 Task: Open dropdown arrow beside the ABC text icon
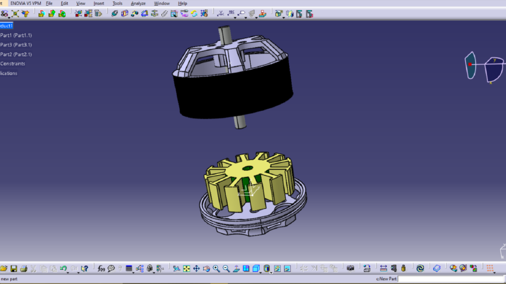coord(235,17)
